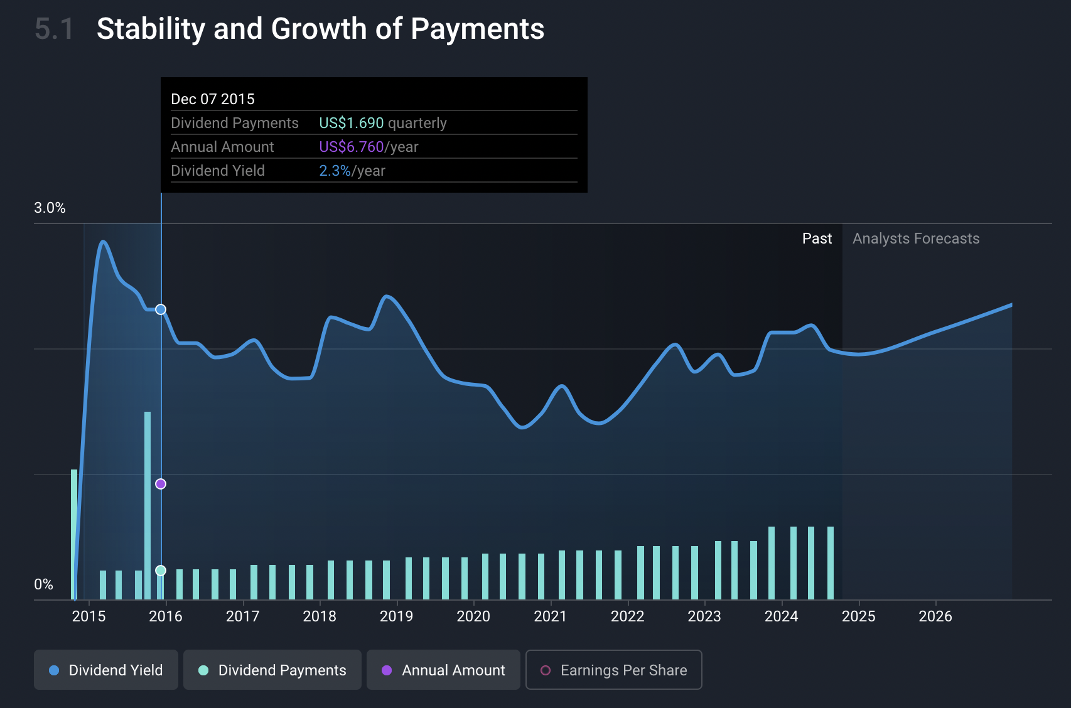Hide the Dividend Payments series
Image resolution: width=1071 pixels, height=708 pixels.
coord(272,670)
